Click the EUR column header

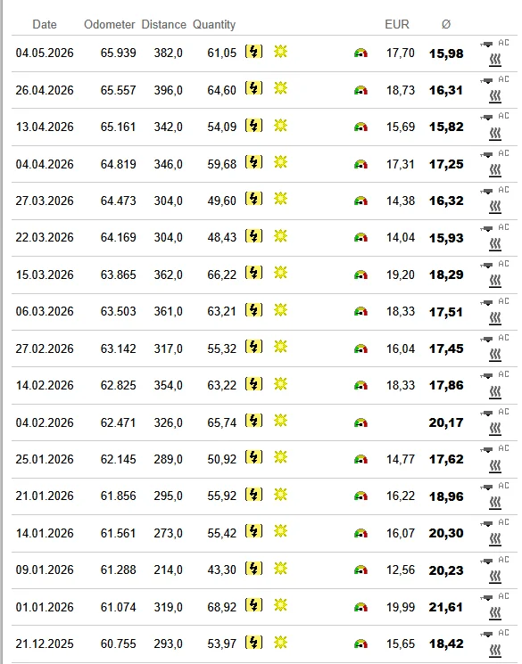click(397, 25)
